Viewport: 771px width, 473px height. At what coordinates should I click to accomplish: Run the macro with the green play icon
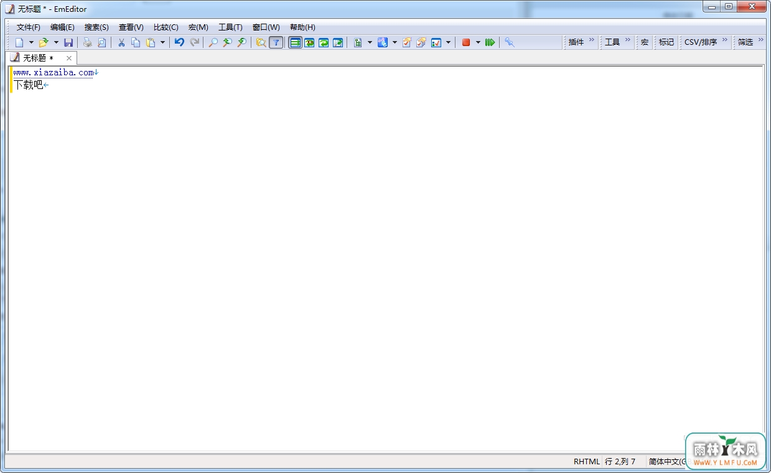tap(490, 42)
